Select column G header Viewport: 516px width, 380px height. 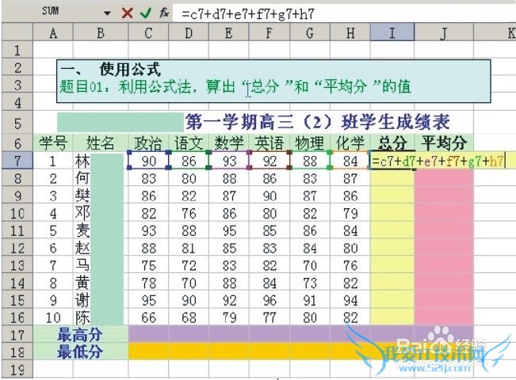tap(310, 32)
